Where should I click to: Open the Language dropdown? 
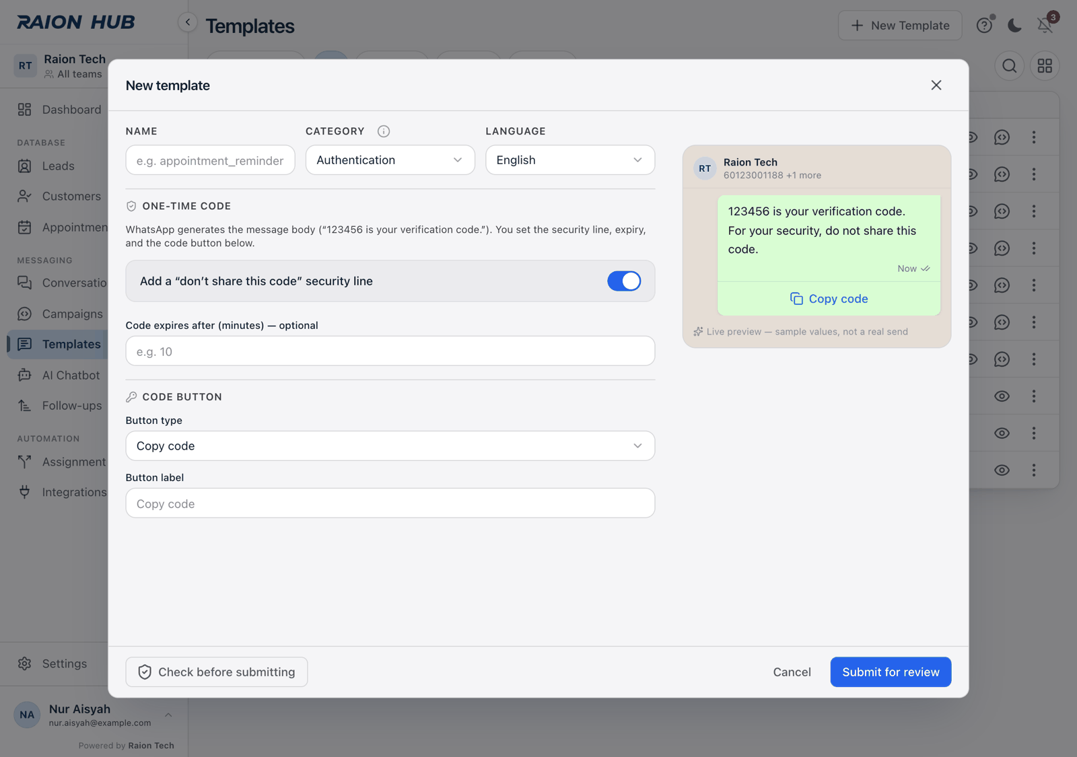(x=570, y=160)
